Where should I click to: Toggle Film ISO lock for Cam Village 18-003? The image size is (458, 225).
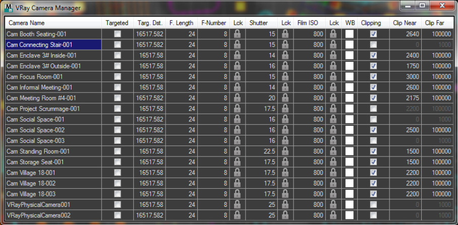tap(333, 194)
